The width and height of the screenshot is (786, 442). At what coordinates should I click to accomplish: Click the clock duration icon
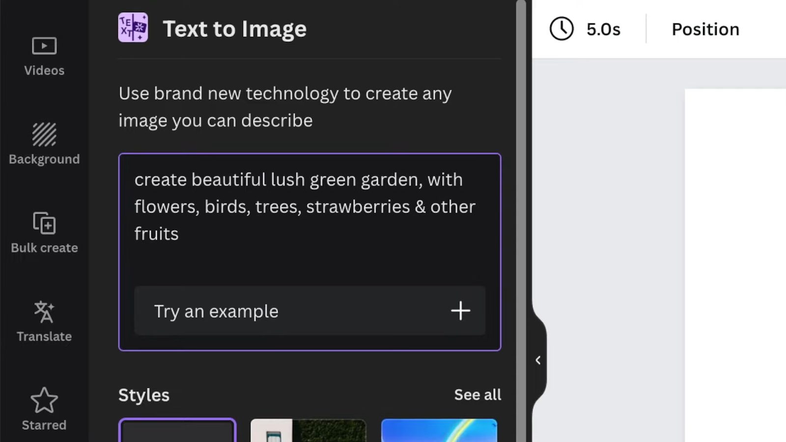click(x=561, y=29)
